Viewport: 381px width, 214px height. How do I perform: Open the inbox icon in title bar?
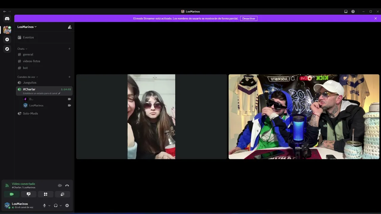point(346,12)
